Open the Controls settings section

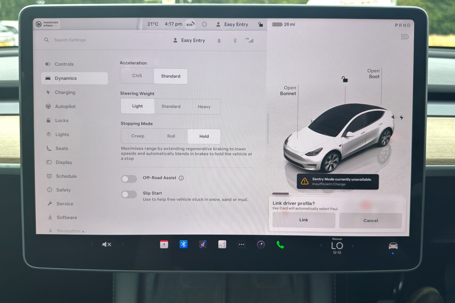(x=60, y=64)
